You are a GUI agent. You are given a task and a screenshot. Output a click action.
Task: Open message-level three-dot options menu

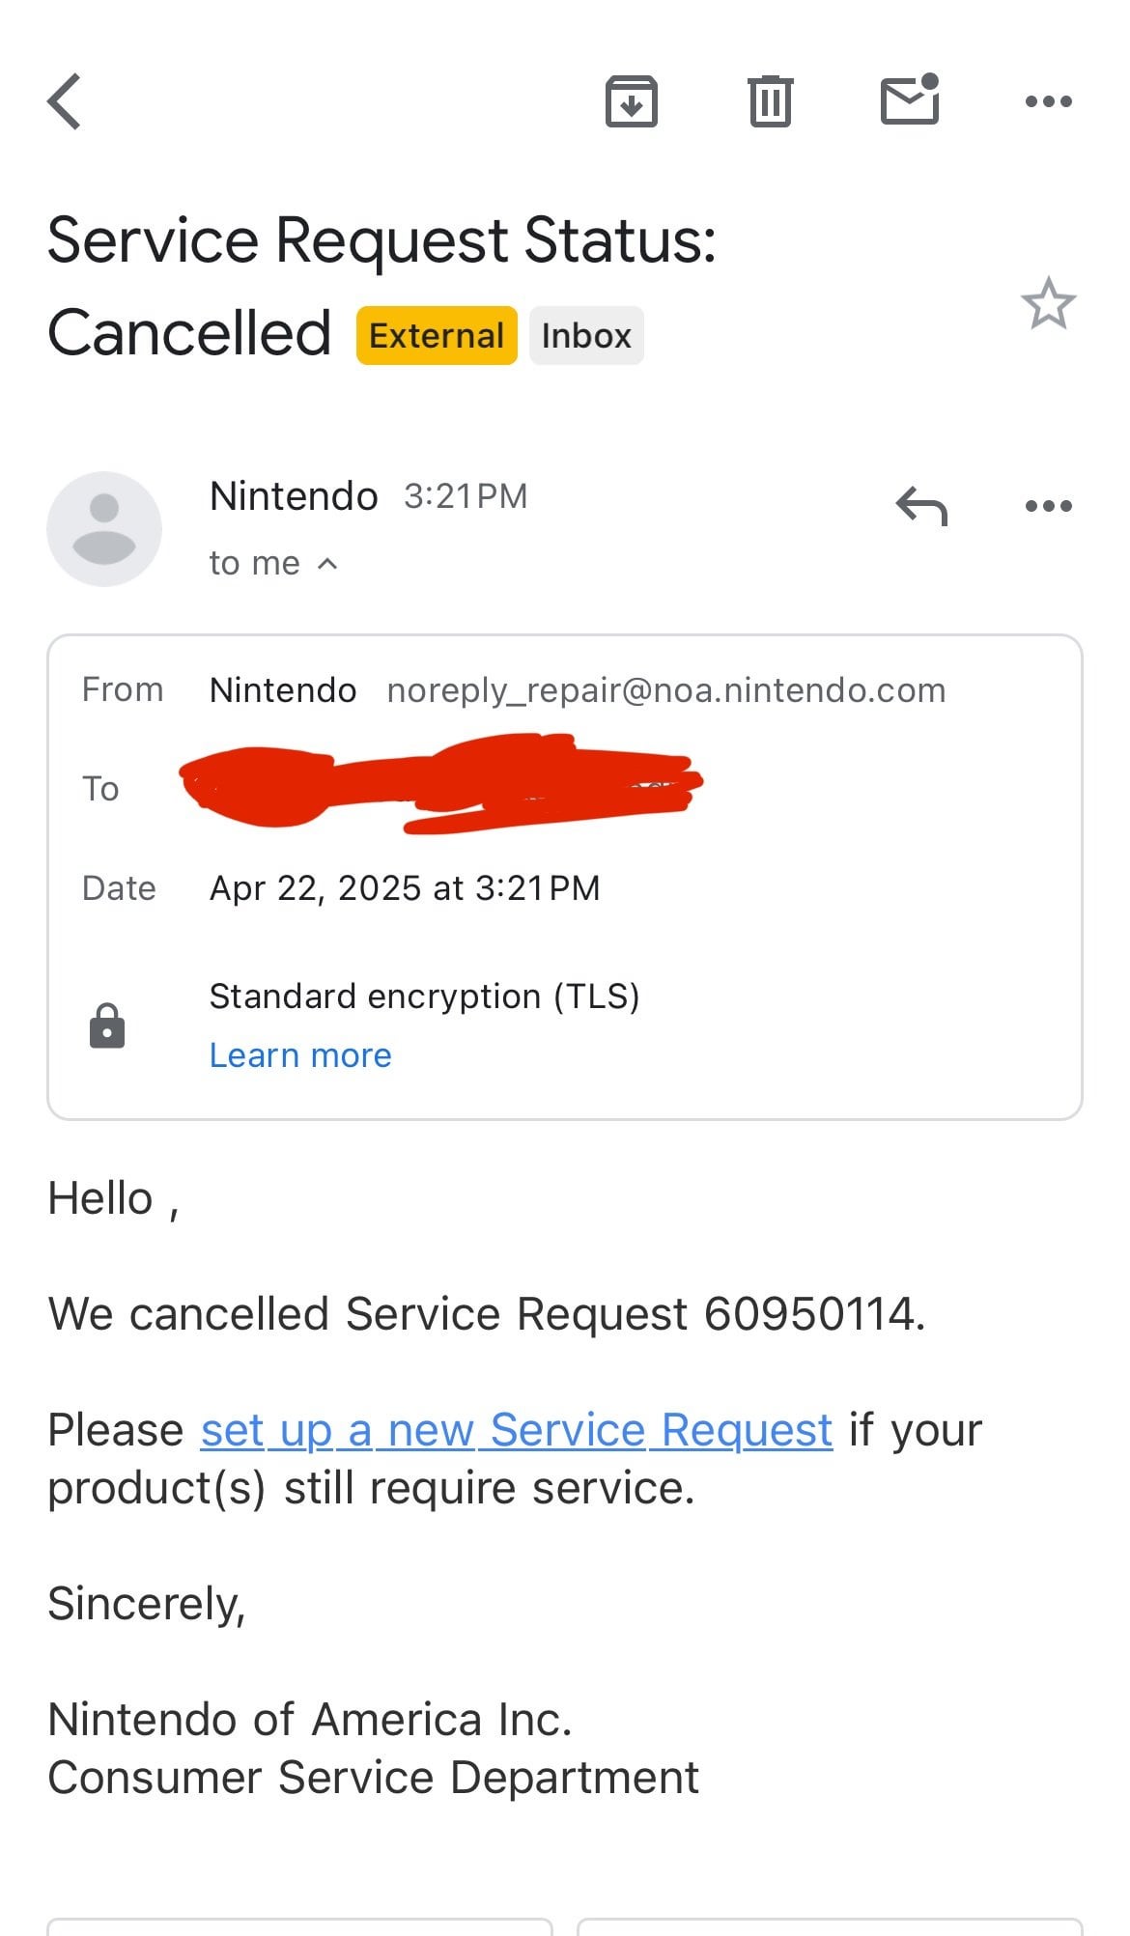click(x=1048, y=506)
